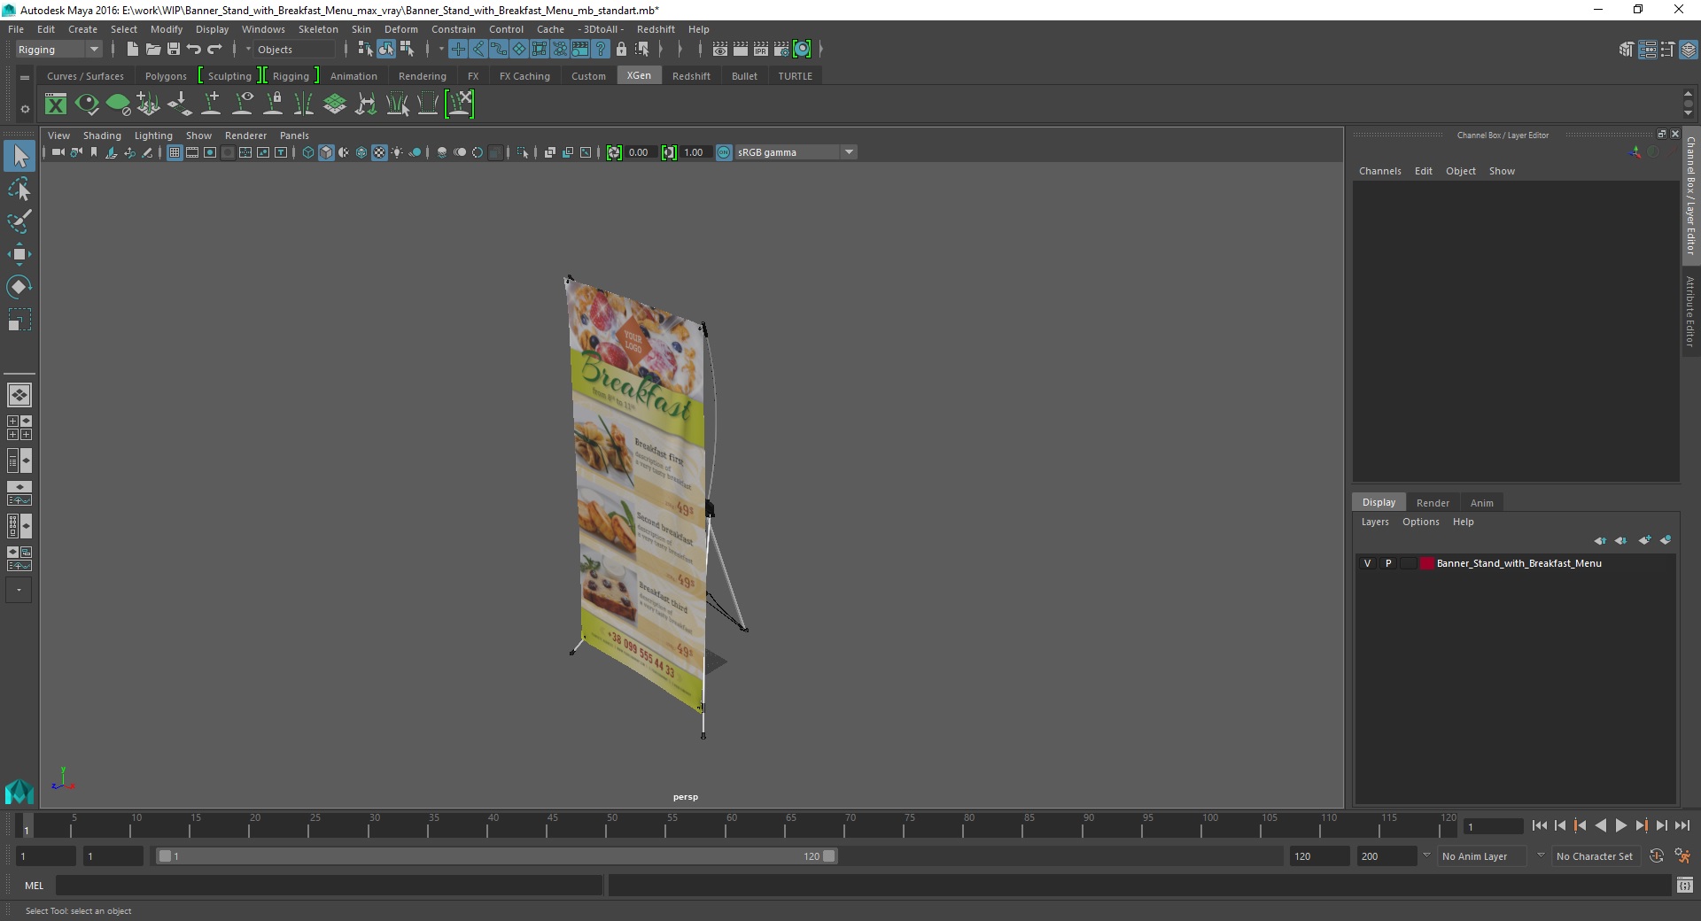Toggle the sRGB gamma color management icon
1701x921 pixels.
724,152
